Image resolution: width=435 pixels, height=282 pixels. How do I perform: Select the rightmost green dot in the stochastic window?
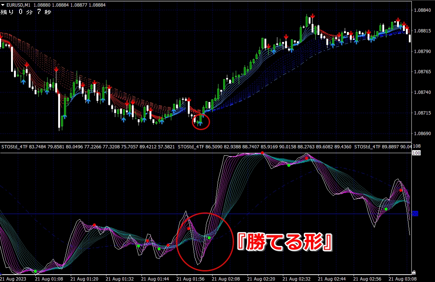386,209
